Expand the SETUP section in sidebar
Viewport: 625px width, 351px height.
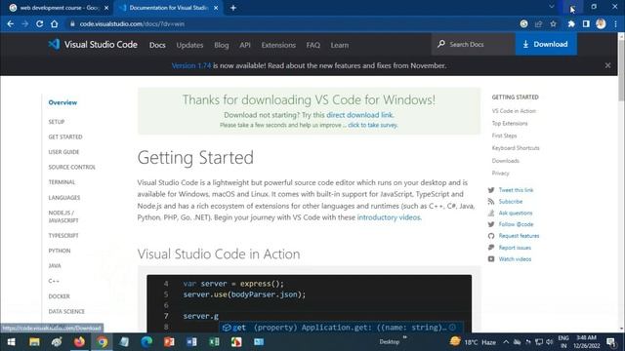(57, 122)
